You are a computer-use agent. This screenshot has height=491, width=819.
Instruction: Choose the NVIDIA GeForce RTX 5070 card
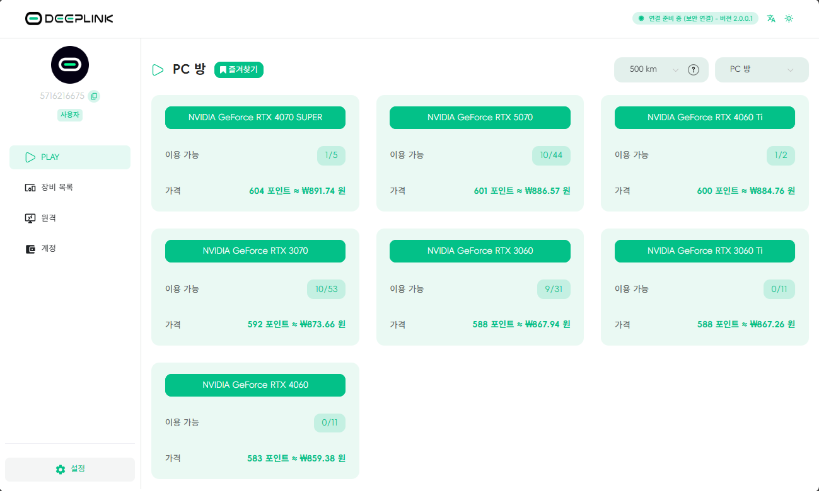[x=480, y=118]
